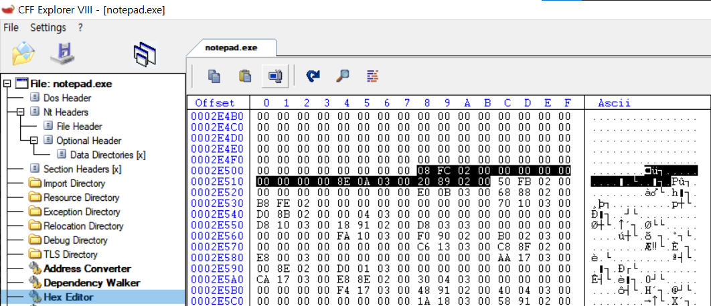Click the colored lines toolbar icon
The width and height of the screenshot is (711, 306).
click(373, 76)
